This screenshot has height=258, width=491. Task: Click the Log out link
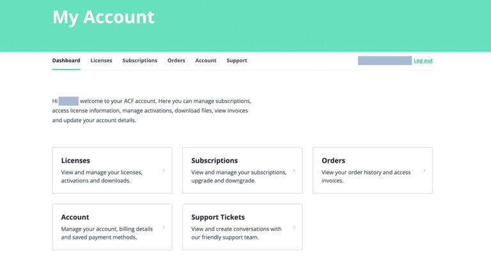pos(423,61)
